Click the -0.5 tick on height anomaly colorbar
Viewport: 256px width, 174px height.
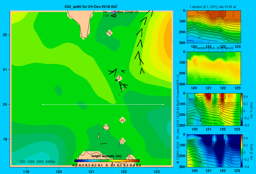tap(74, 165)
